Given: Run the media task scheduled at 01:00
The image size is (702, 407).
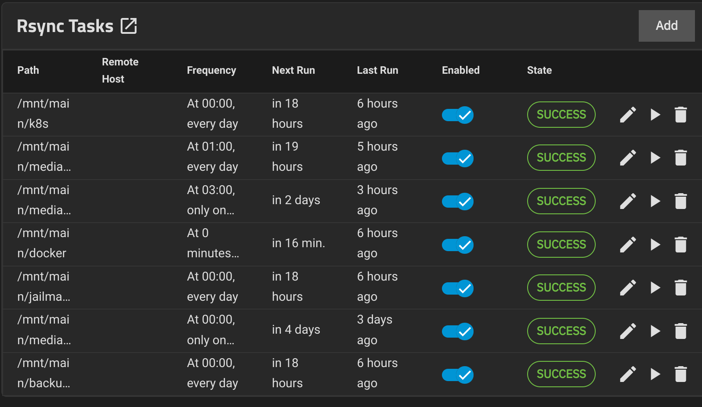Looking at the screenshot, I should click(x=655, y=158).
